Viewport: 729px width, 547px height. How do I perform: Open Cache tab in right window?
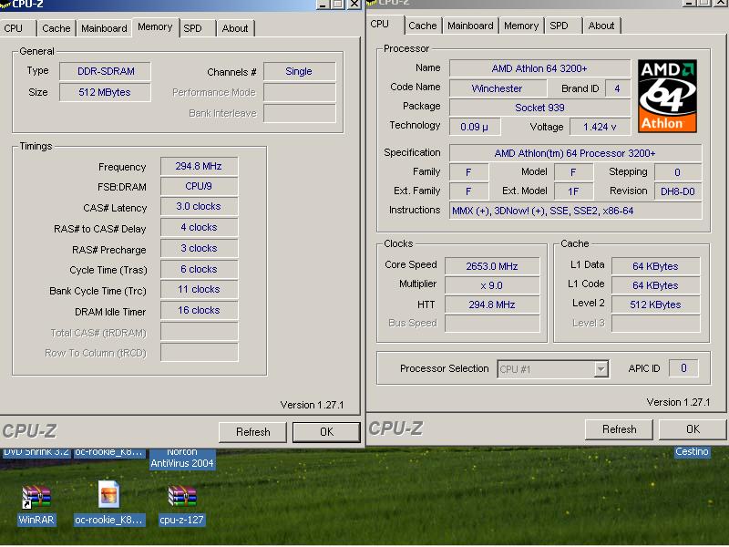[x=423, y=26]
